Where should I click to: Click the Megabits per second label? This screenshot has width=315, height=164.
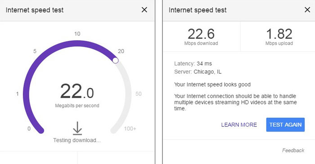[77, 106]
